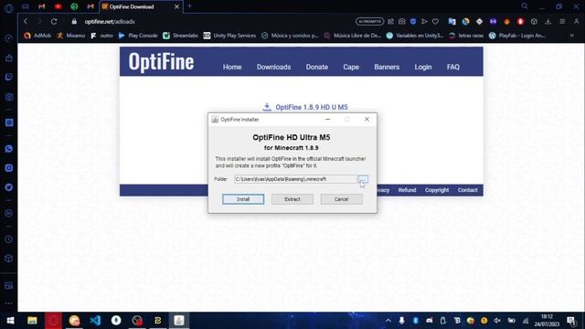Open a new browser tab
This screenshot has width=585, height=329.
click(189, 6)
